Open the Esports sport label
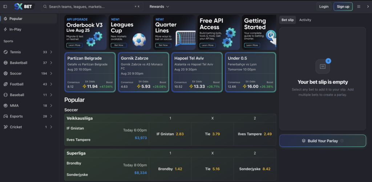372x182 pixels. point(16,116)
